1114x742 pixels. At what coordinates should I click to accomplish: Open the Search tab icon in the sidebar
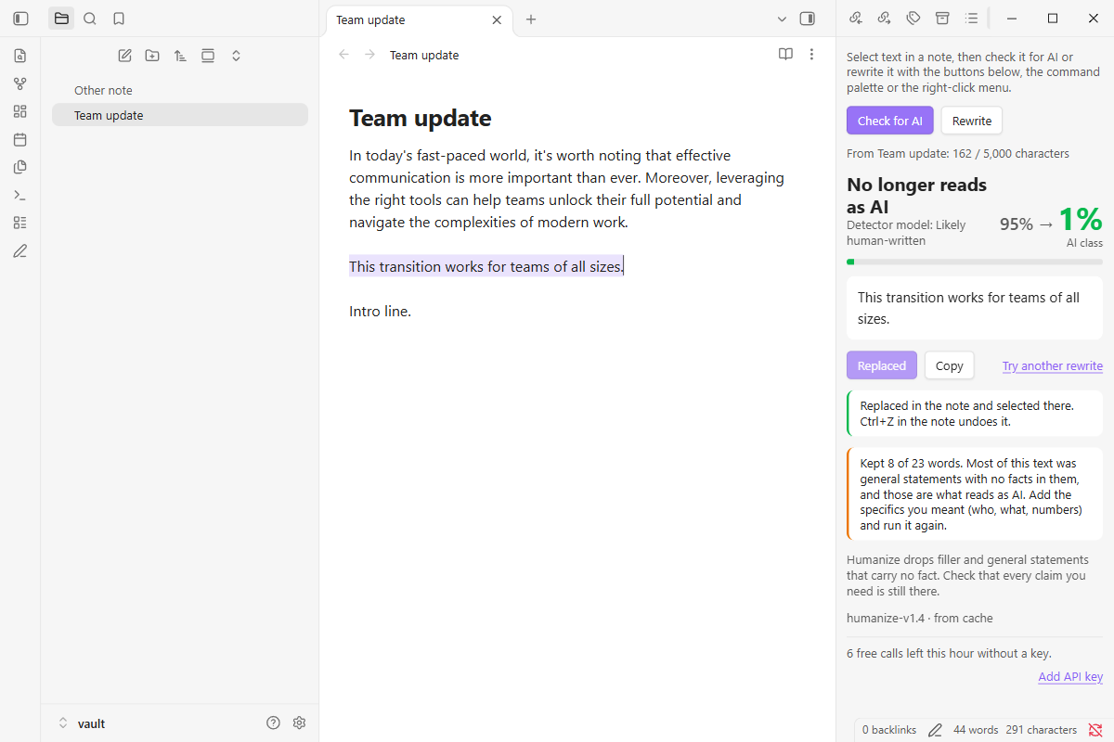(90, 19)
